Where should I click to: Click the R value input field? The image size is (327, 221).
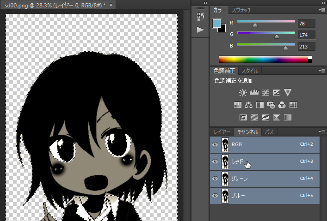click(307, 23)
